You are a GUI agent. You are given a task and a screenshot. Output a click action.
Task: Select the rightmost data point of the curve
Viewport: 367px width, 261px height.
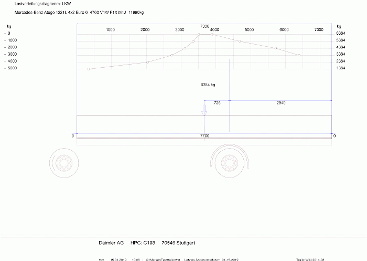[x=299, y=55]
